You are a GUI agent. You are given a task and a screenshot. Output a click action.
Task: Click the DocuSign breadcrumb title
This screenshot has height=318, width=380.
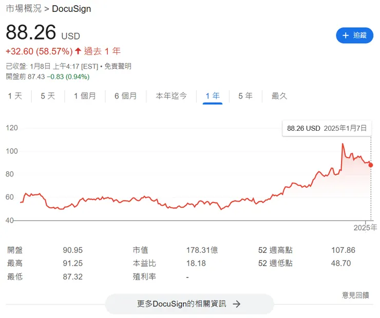tap(71, 9)
